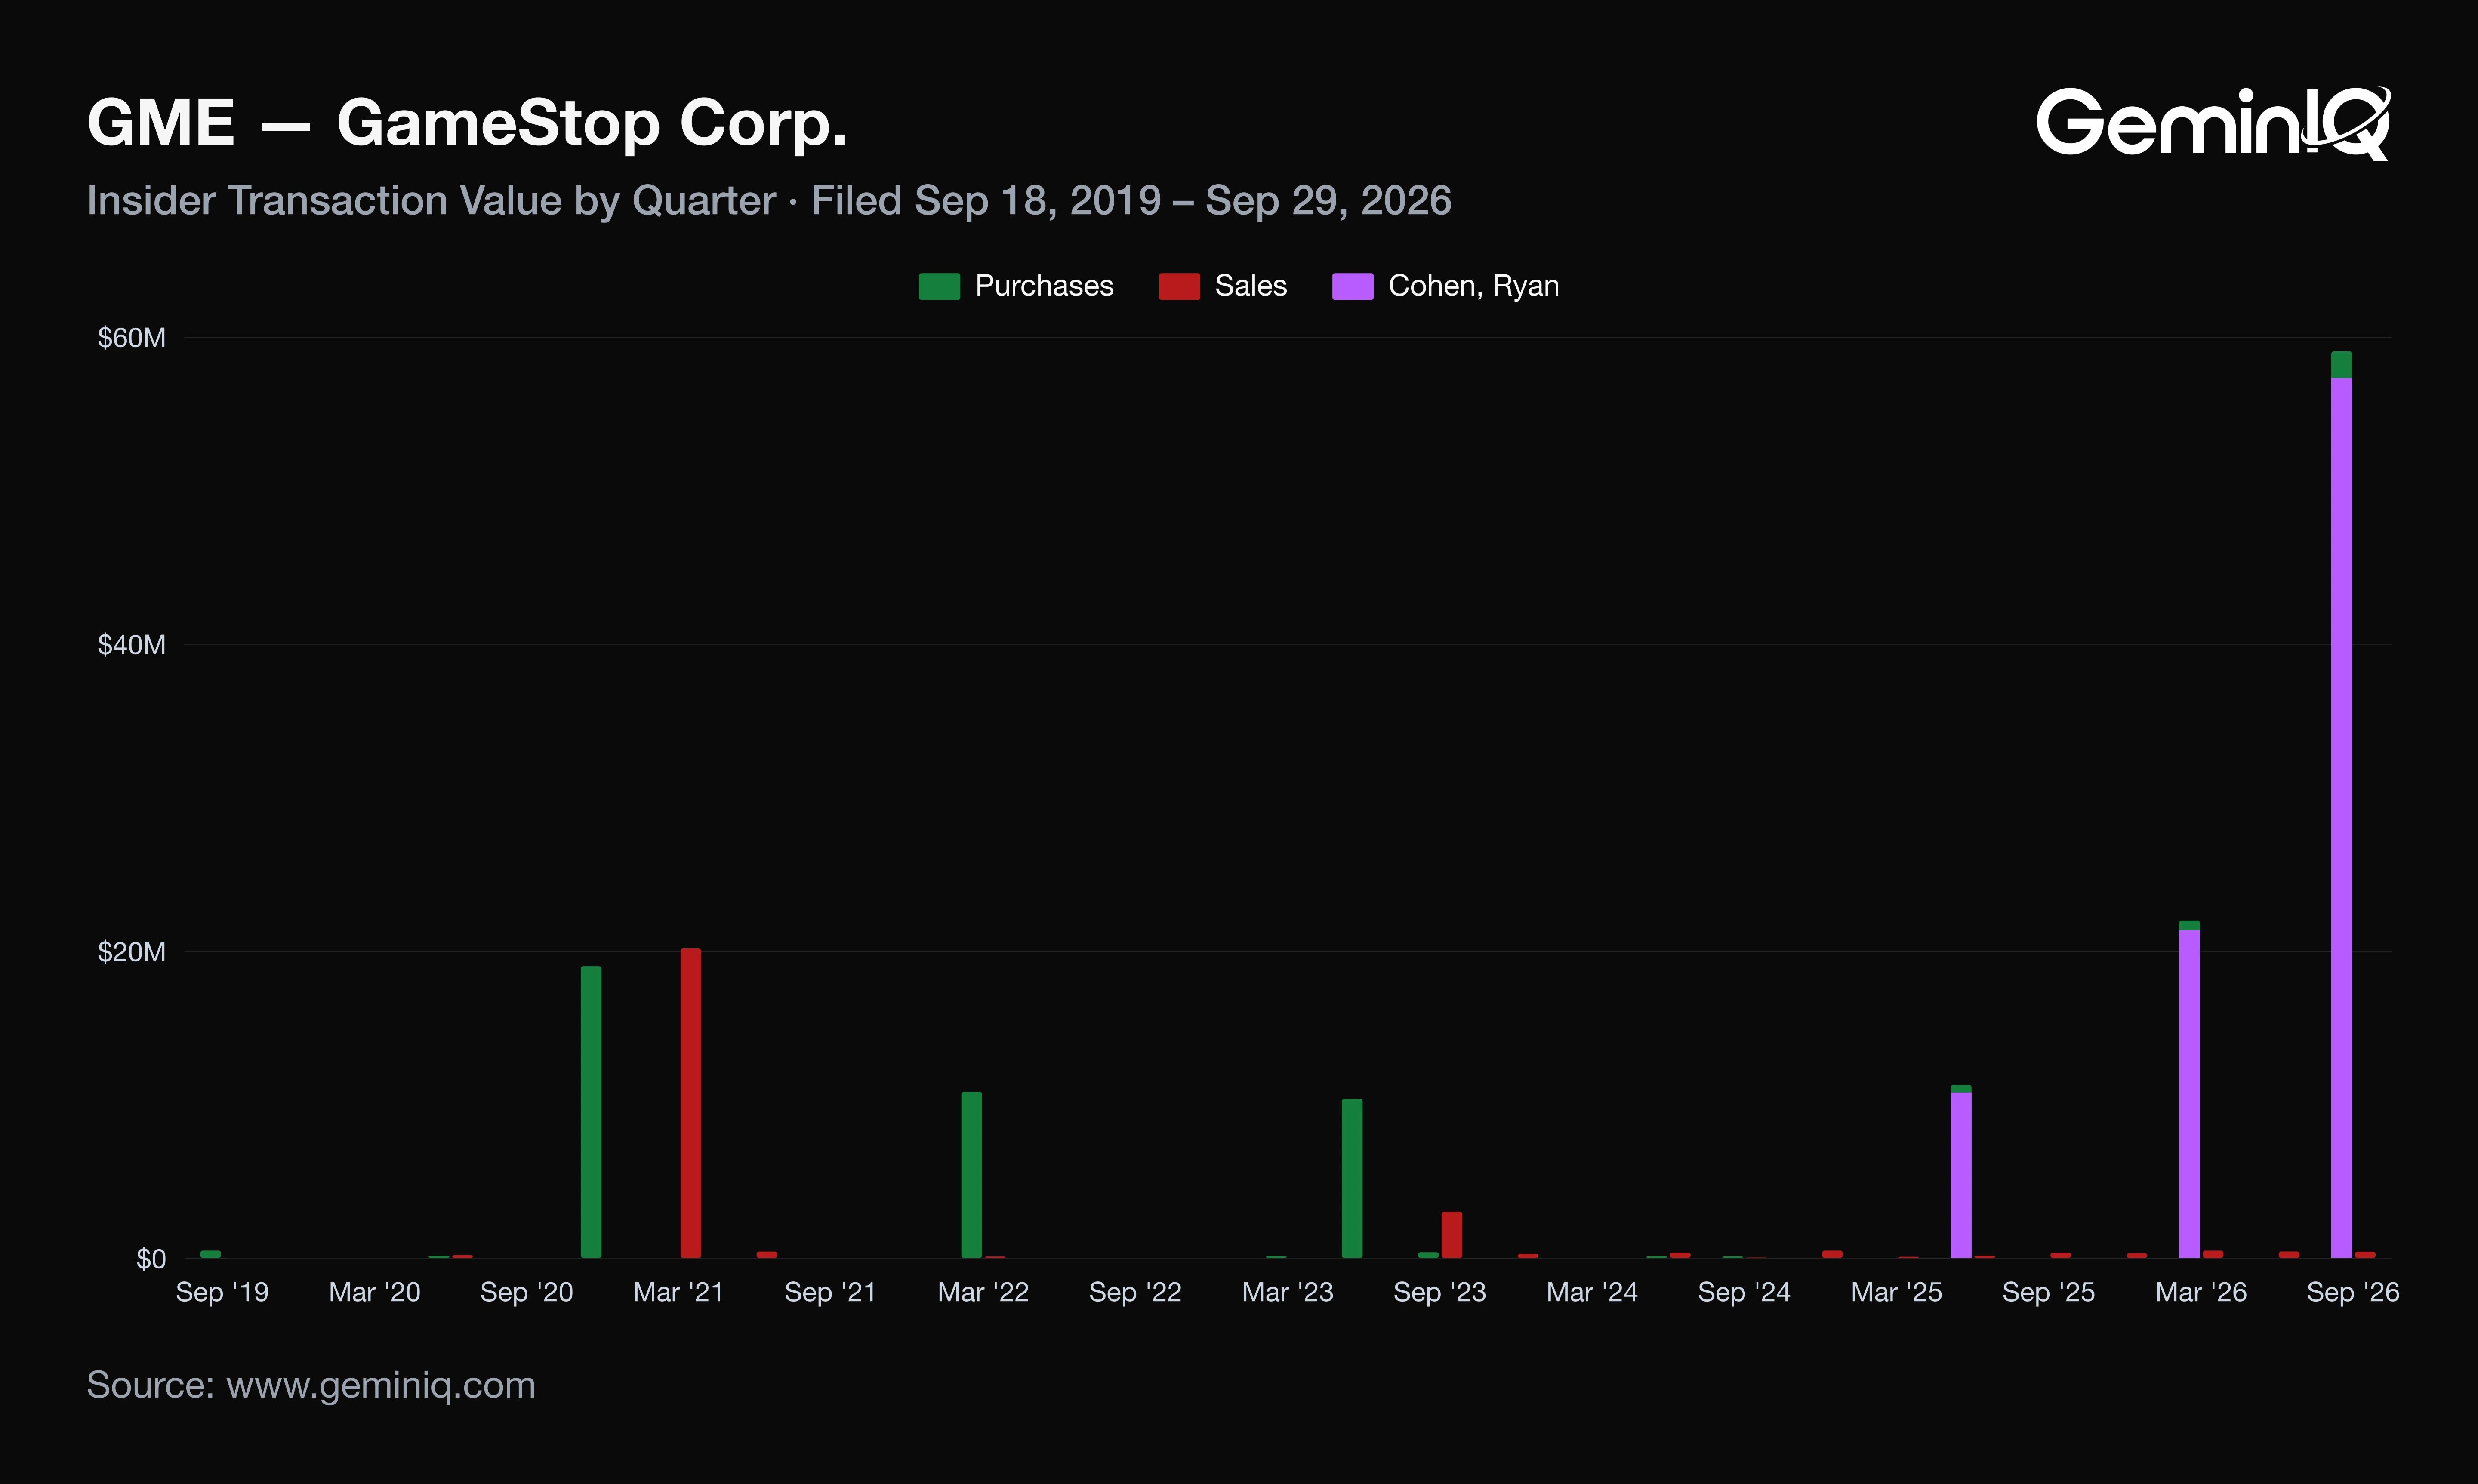Viewport: 2478px width, 1484px height.
Task: Click the Mar '24 axis label
Action: click(1592, 1292)
